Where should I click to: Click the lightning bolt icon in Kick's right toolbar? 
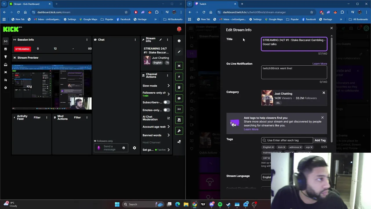(179, 77)
